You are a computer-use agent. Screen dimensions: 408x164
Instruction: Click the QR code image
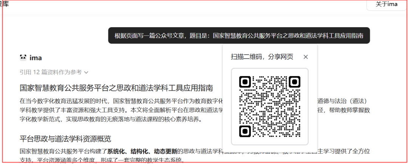[x=270, y=106]
